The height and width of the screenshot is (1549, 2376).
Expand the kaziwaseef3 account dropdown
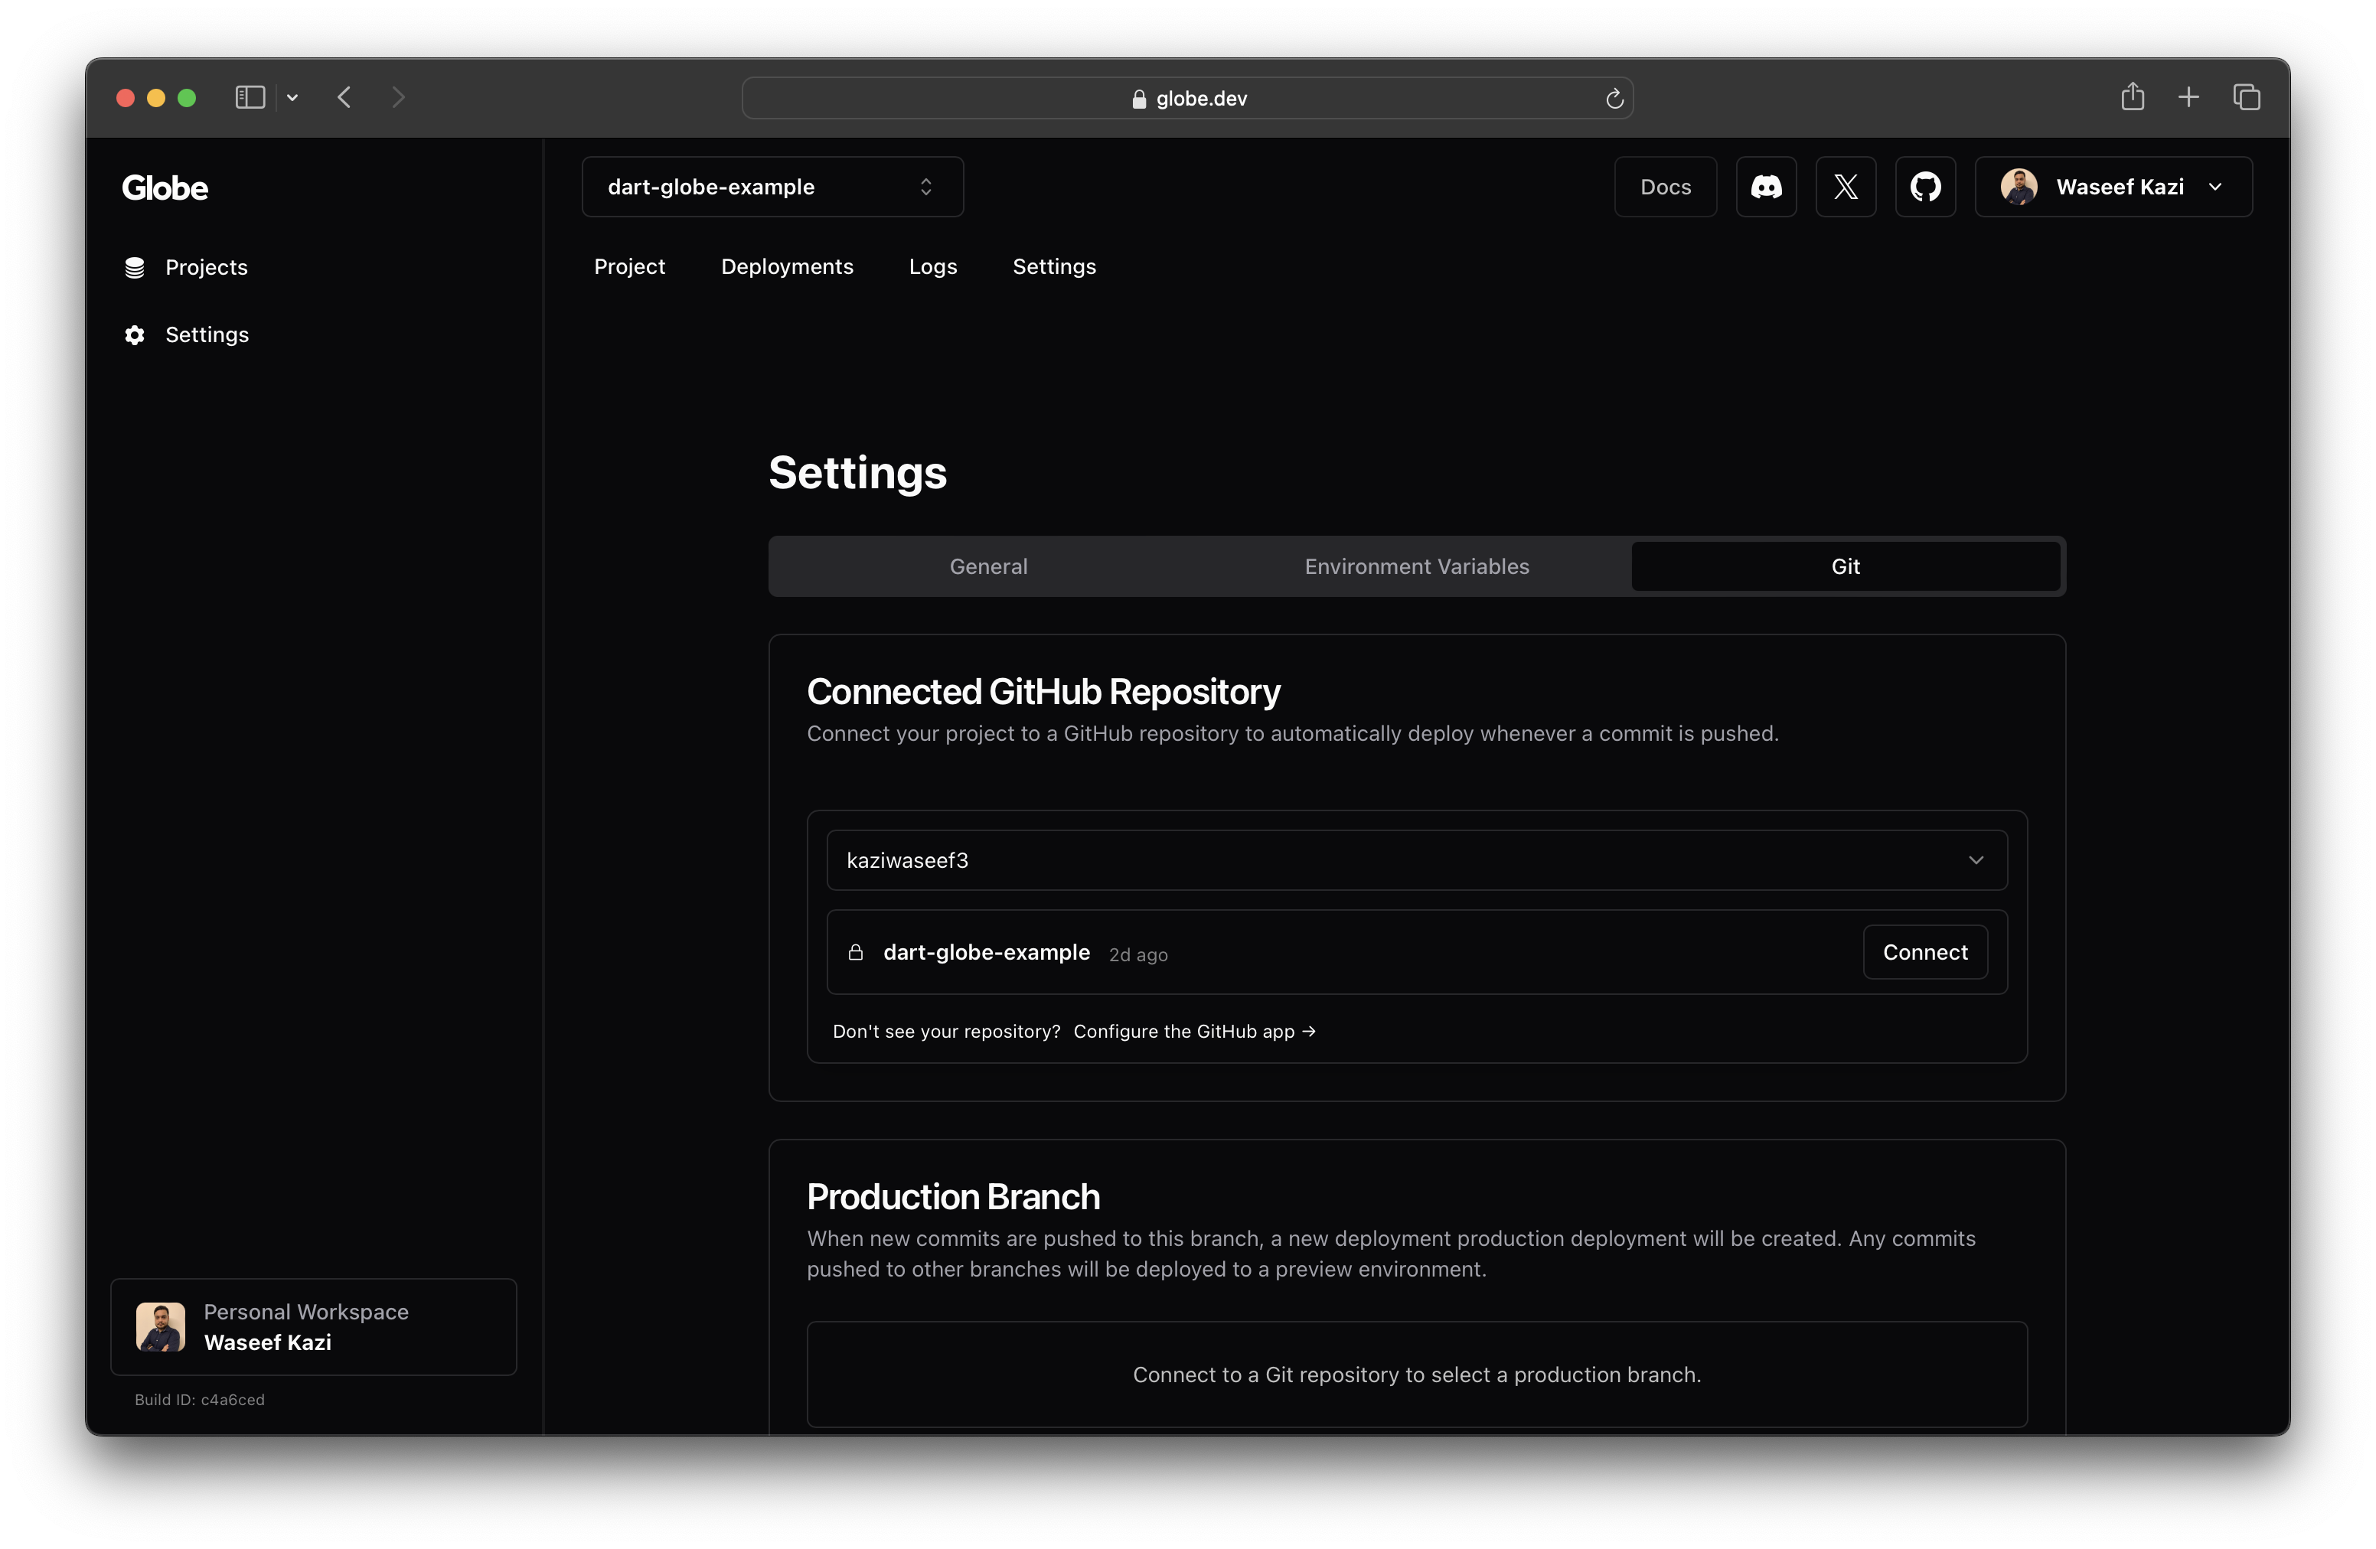tap(1415, 860)
